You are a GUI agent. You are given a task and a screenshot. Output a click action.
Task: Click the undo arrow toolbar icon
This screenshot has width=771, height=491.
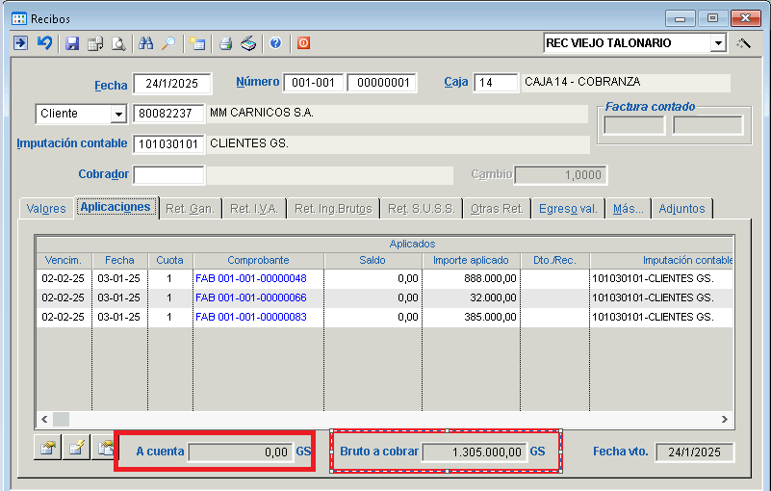[44, 43]
